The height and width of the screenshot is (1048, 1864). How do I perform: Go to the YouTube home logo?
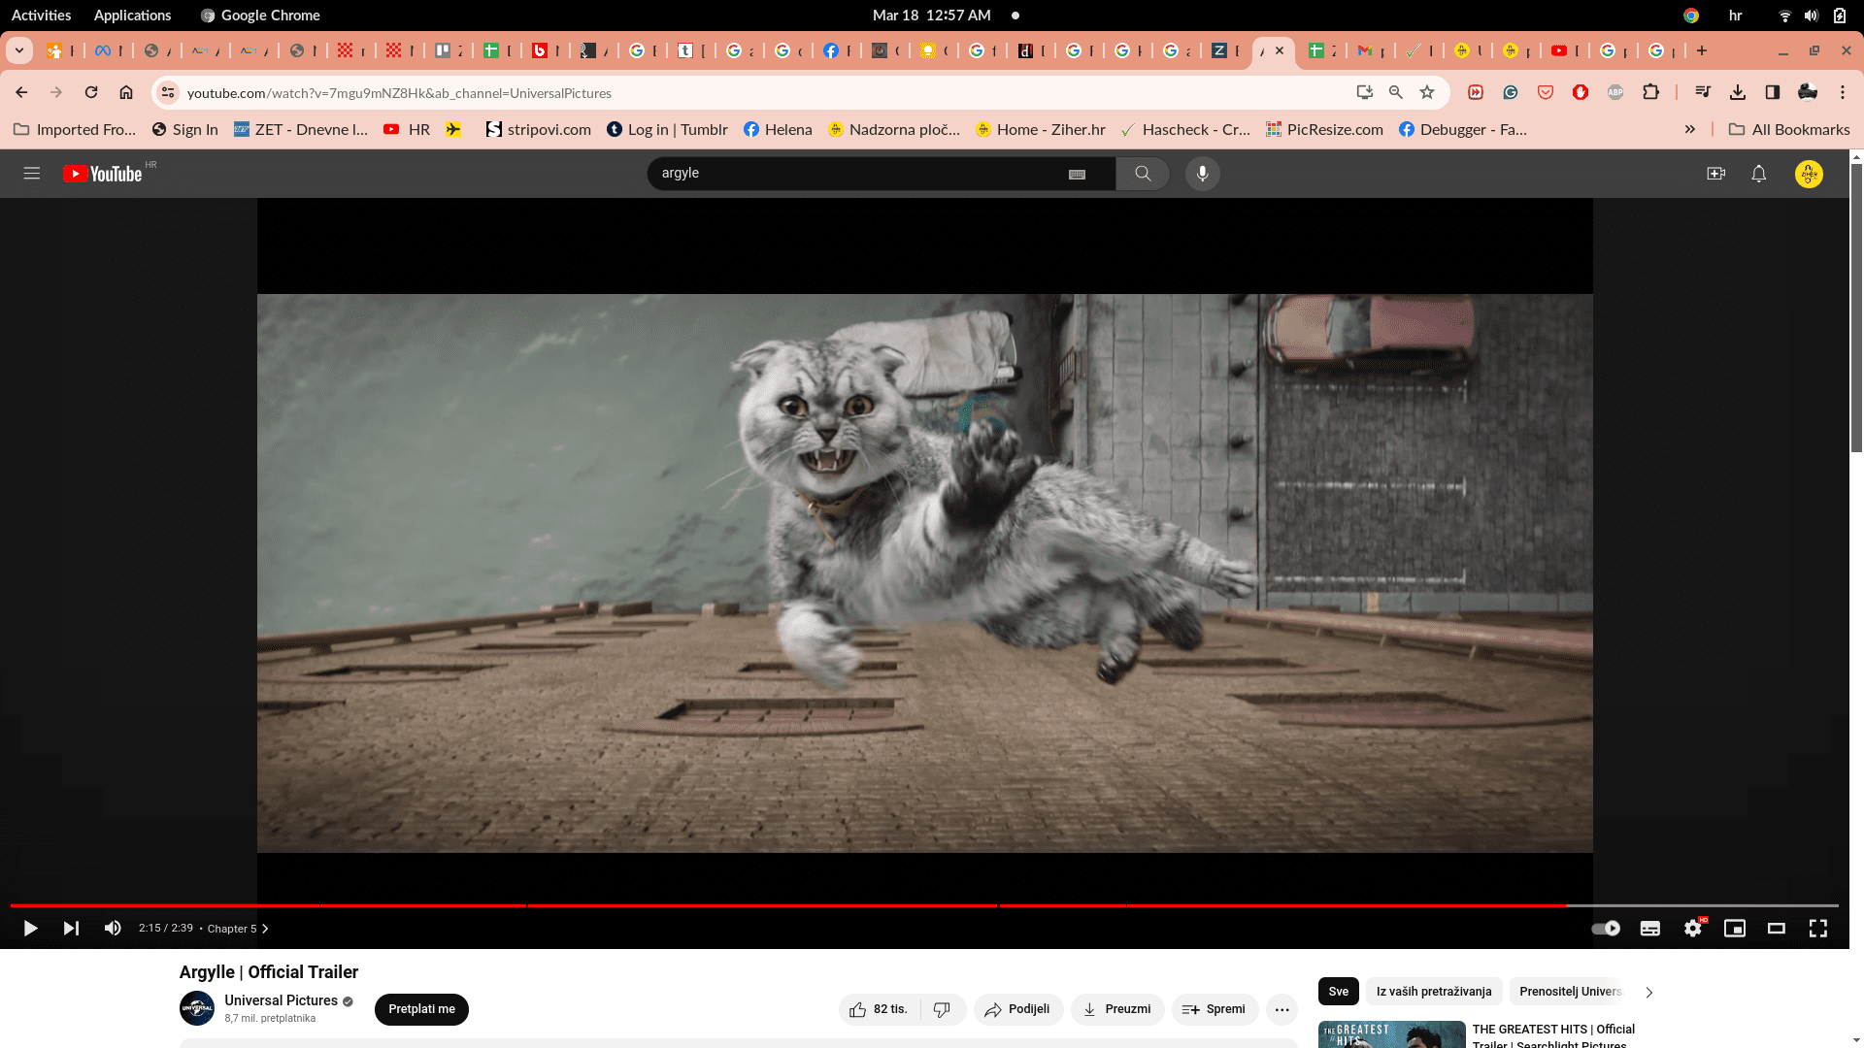coord(103,174)
